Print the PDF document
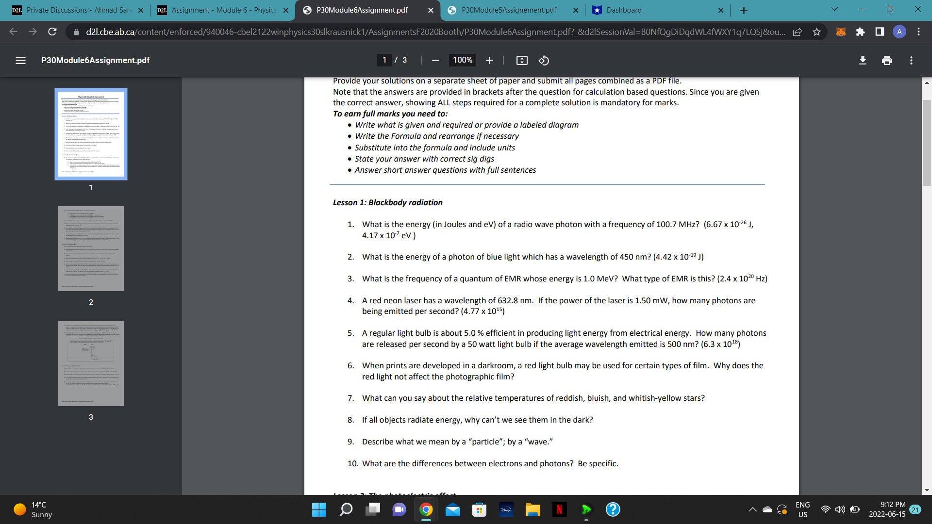The height and width of the screenshot is (524, 932). point(887,60)
